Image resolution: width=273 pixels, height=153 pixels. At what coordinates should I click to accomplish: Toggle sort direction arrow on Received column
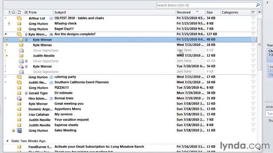point(197,12)
